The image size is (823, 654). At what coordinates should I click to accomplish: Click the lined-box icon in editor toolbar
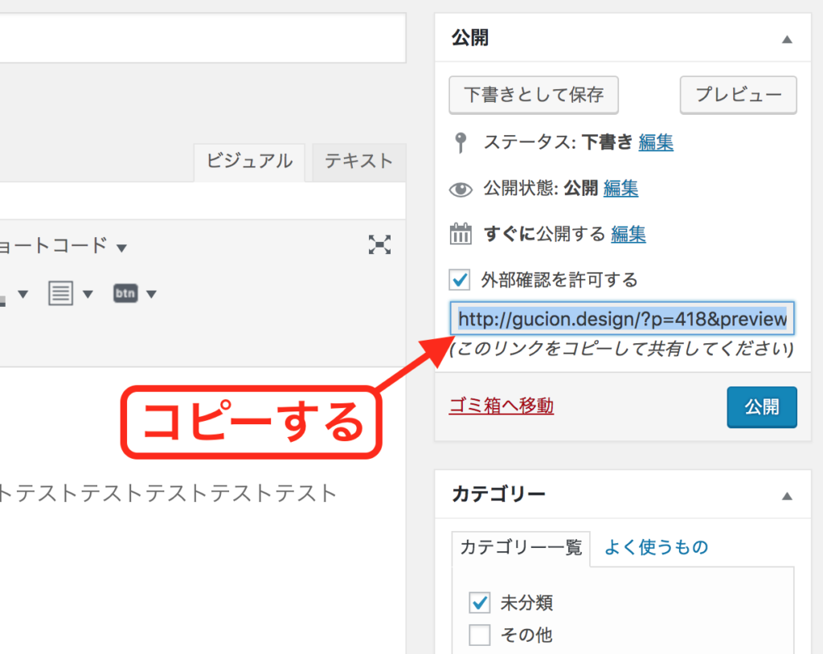point(60,294)
